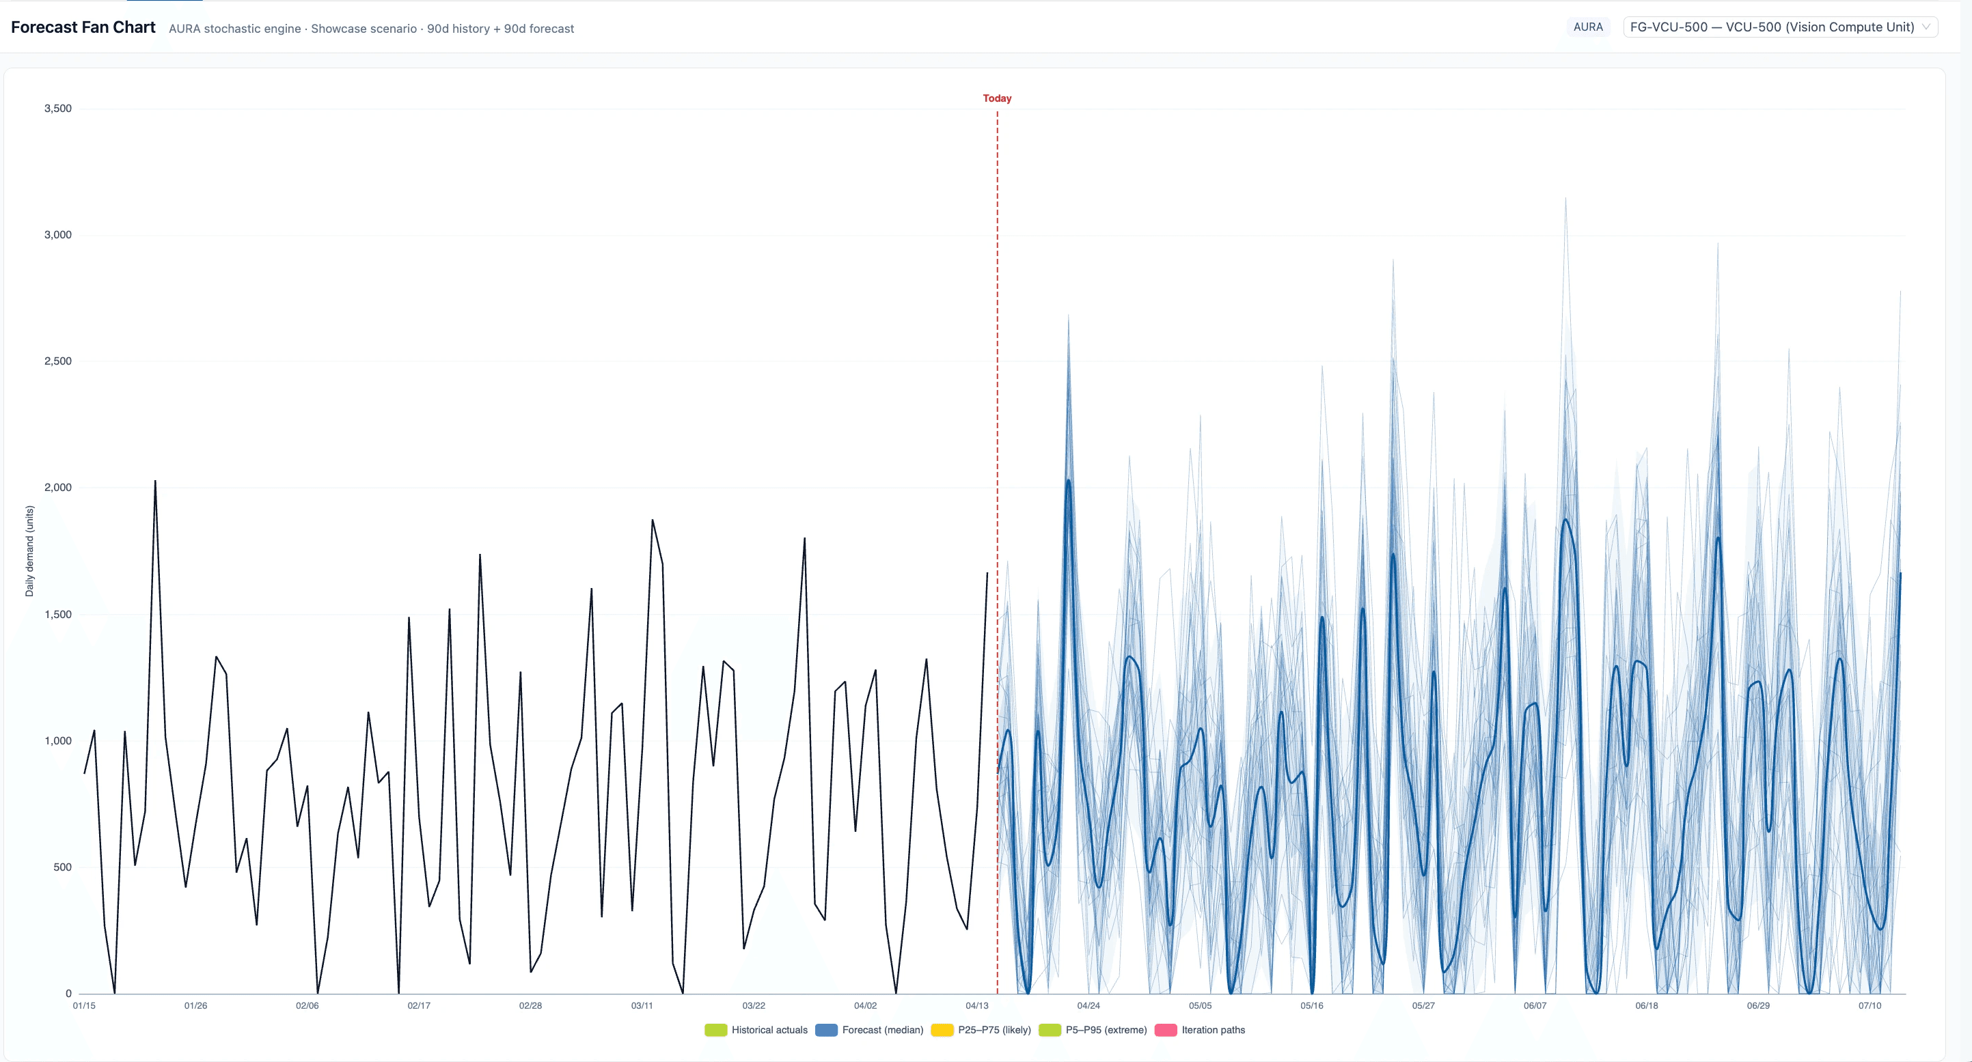This screenshot has width=1972, height=1062.
Task: Click the green Historical actuals swatch
Action: 715,1030
